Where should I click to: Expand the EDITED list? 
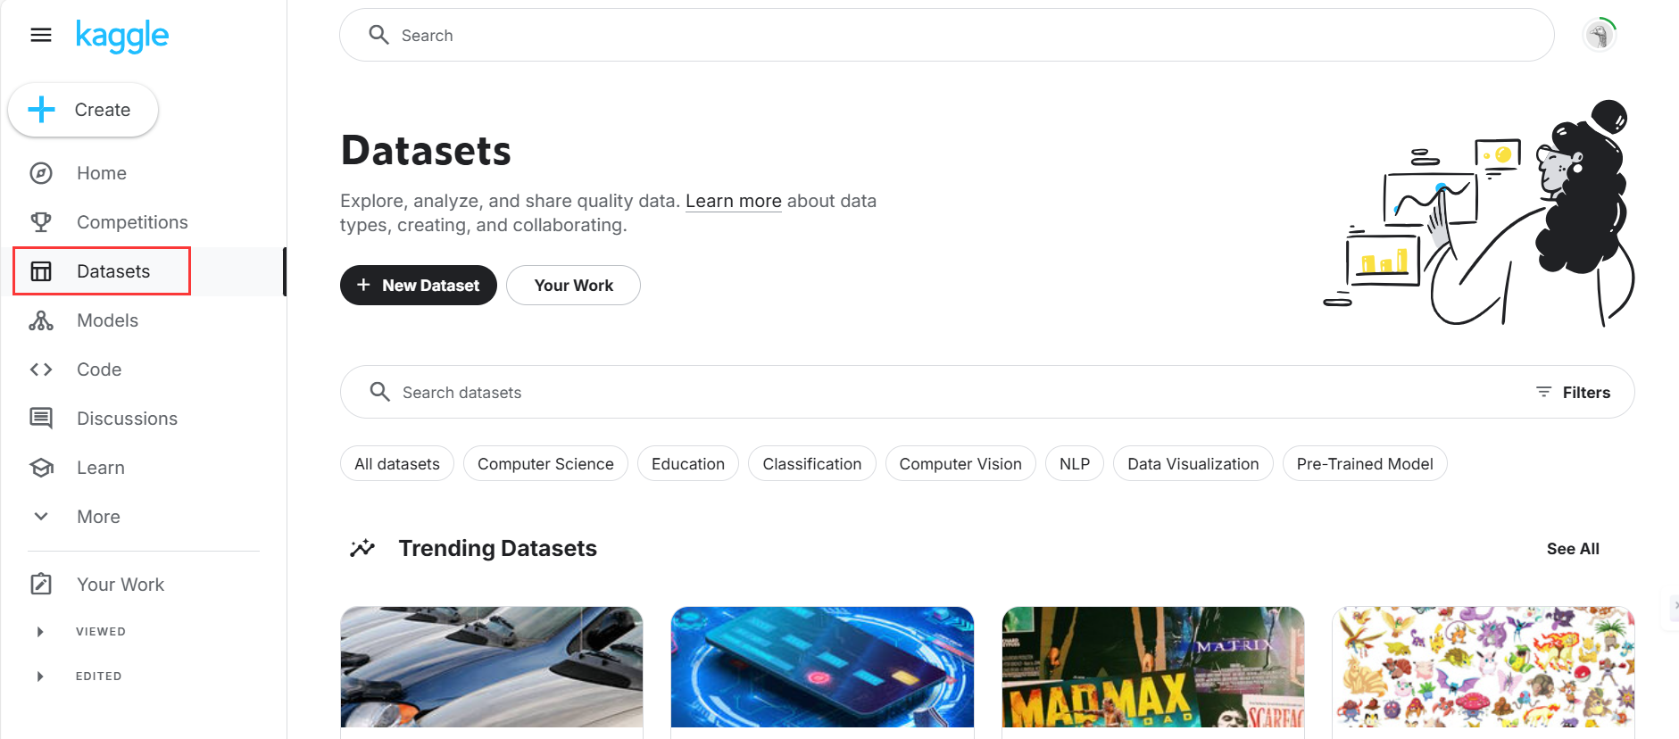pos(40,677)
